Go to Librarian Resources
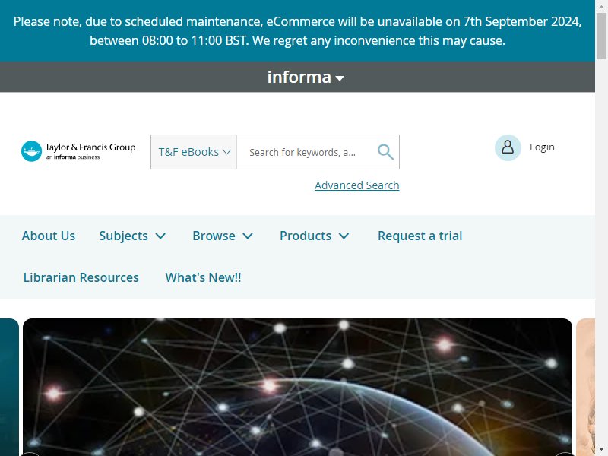The image size is (608, 456). pyautogui.click(x=81, y=277)
